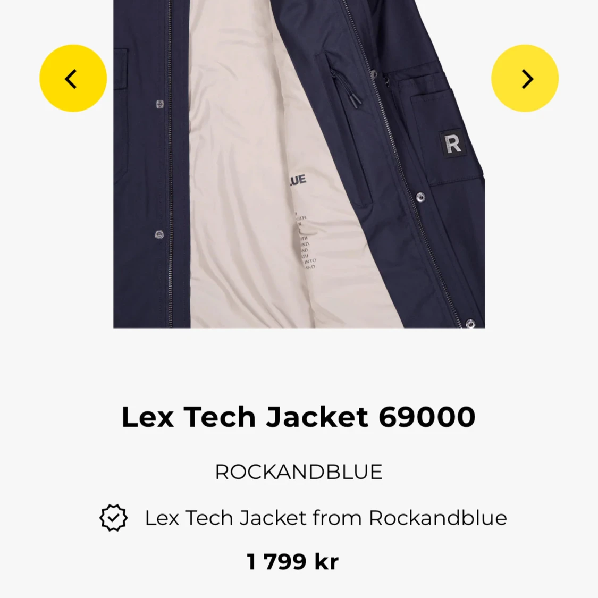Image resolution: width=598 pixels, height=598 pixels.
Task: Select the 1 799 kr price
Action: pyautogui.click(x=292, y=561)
